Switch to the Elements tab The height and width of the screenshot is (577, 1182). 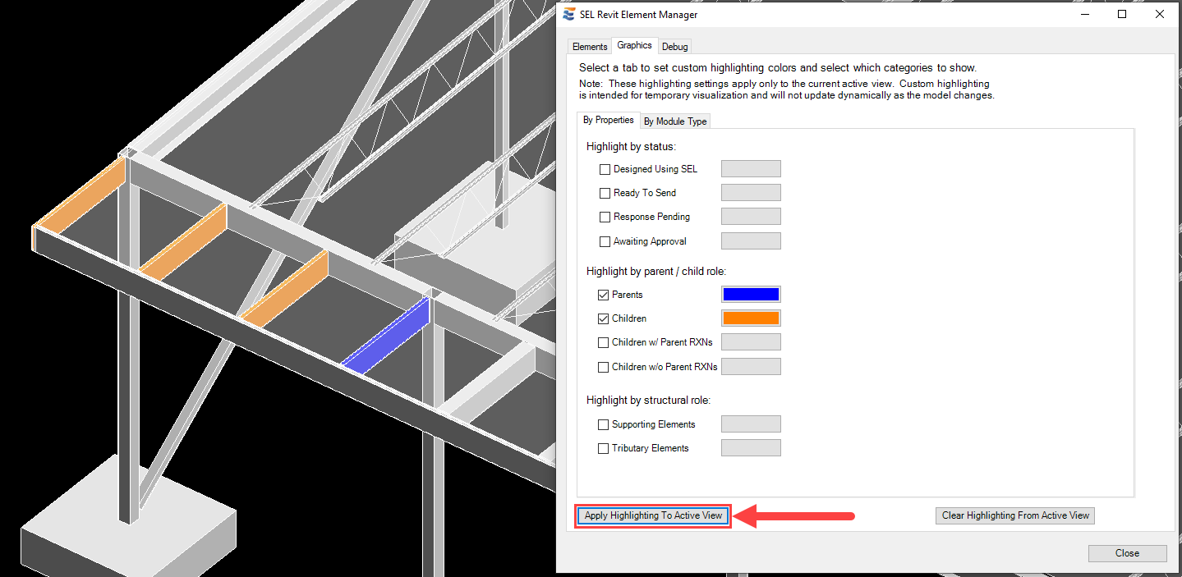coord(590,47)
